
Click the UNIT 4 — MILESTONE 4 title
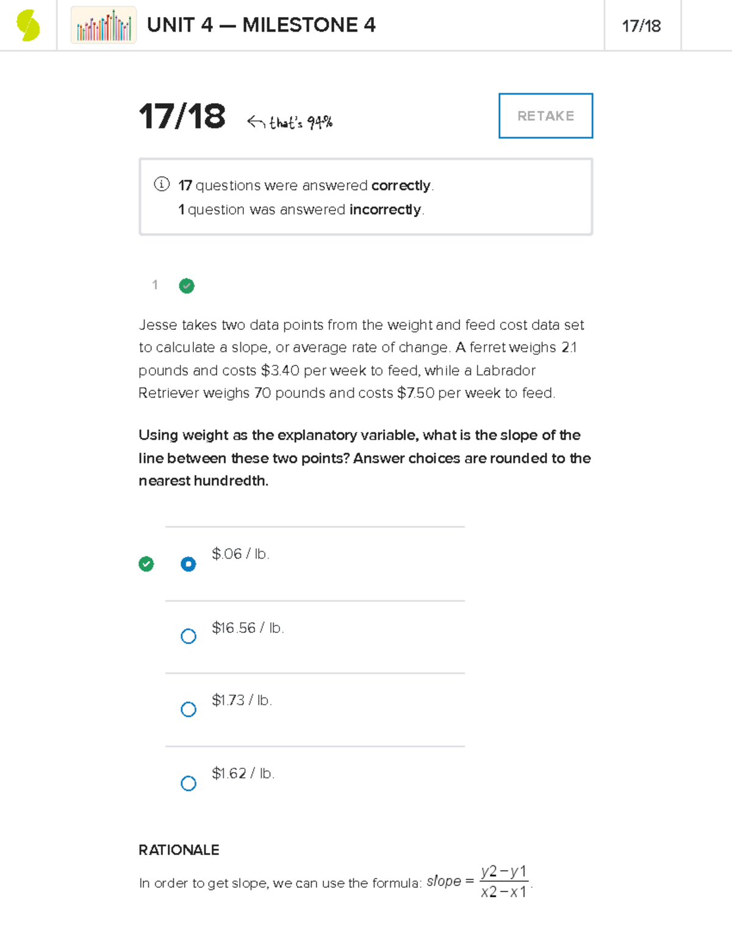(x=261, y=25)
